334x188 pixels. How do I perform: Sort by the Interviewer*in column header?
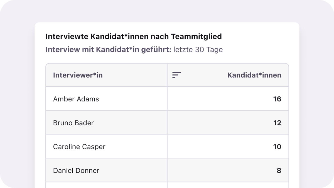(78, 75)
